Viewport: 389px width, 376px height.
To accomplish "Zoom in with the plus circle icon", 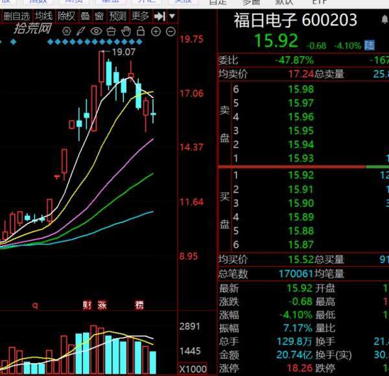I will coord(156,32).
